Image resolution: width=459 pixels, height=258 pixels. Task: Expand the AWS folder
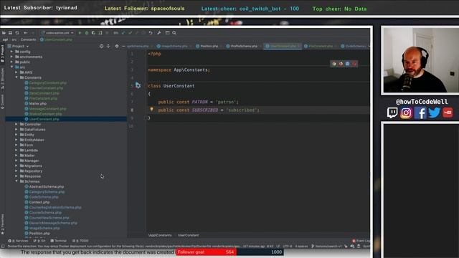(16, 72)
